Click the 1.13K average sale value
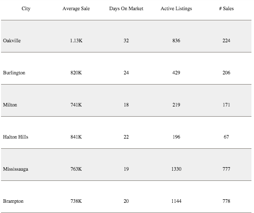Viewport: 254px width, 213px height. click(76, 41)
